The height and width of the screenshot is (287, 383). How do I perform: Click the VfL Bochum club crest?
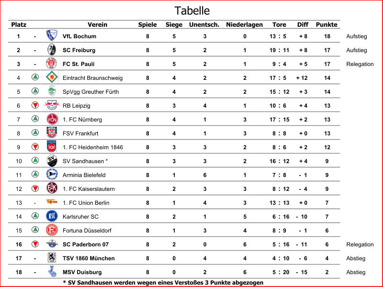[x=52, y=36]
